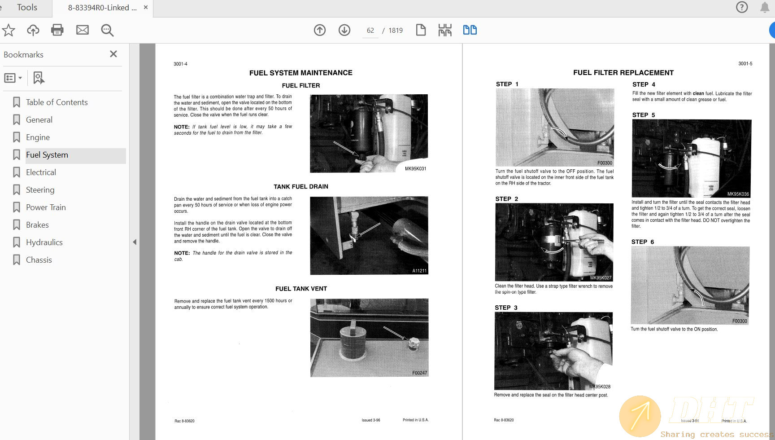Screen dimensions: 775x440
Task: Click the page number input field
Action: pyautogui.click(x=370, y=31)
